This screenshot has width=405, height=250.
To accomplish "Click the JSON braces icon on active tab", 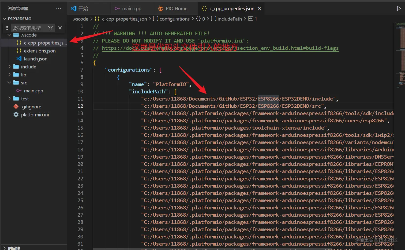I will pos(204,9).
